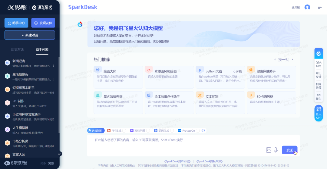
Task: Click the 星火法律咨询 card's 星 icon
Action: (x=97, y=95)
